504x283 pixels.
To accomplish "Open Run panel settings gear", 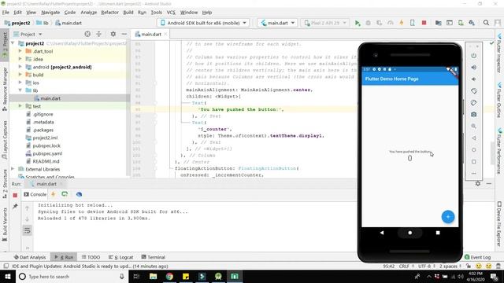I will click(x=478, y=183).
